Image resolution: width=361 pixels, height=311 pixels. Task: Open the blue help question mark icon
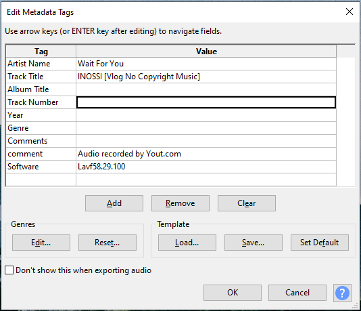point(342,293)
